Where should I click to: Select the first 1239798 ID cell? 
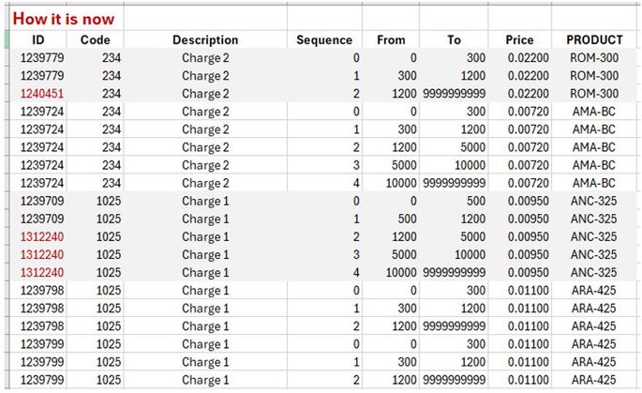[x=37, y=290]
